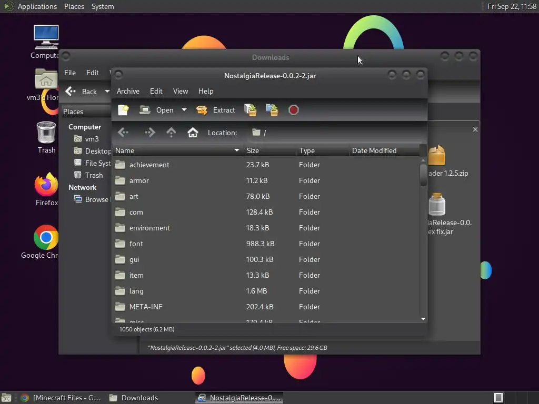Screen dimensions: 539x404
Task: Open the Applications menu
Action: coord(31,6)
